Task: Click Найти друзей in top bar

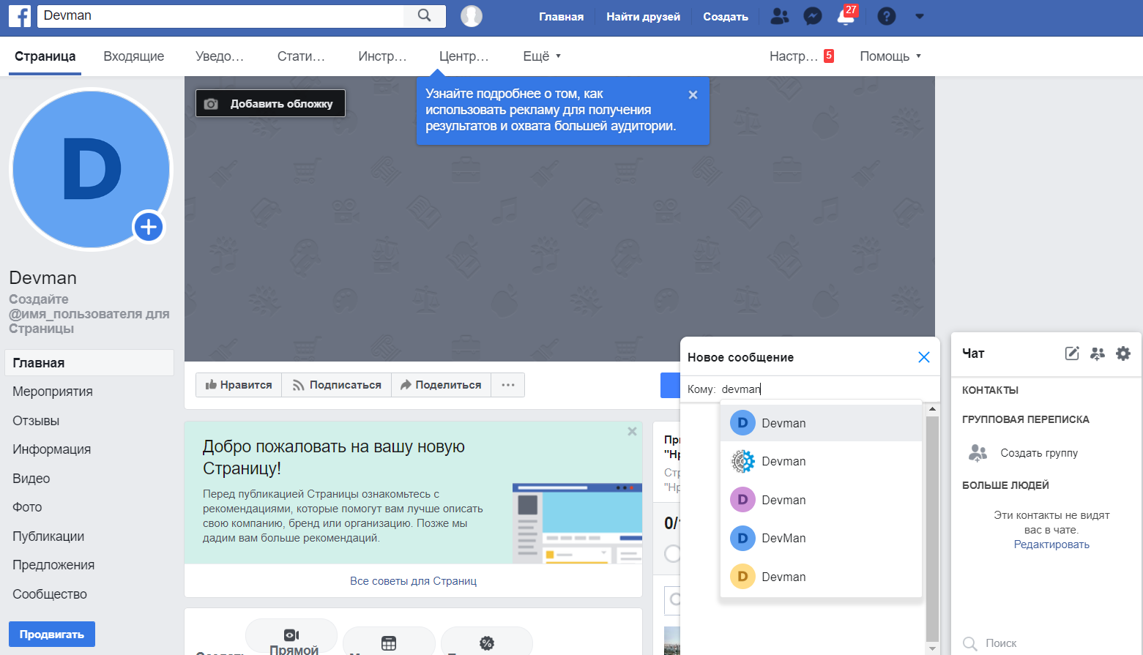Action: pyautogui.click(x=643, y=16)
